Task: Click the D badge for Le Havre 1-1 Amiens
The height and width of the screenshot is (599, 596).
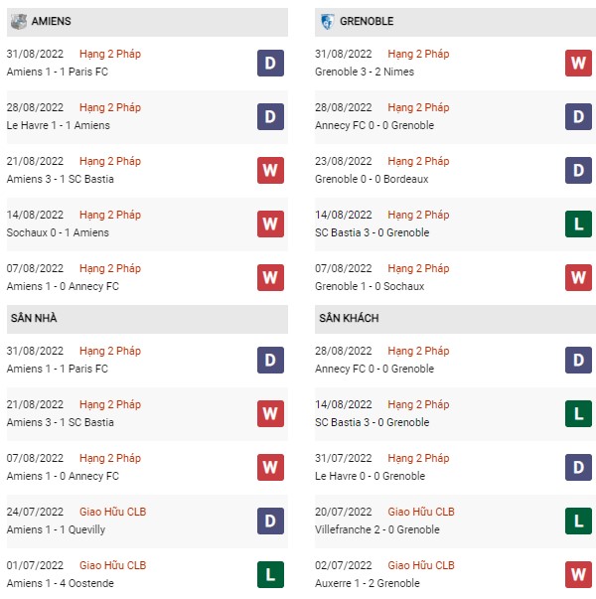Action: tap(270, 116)
